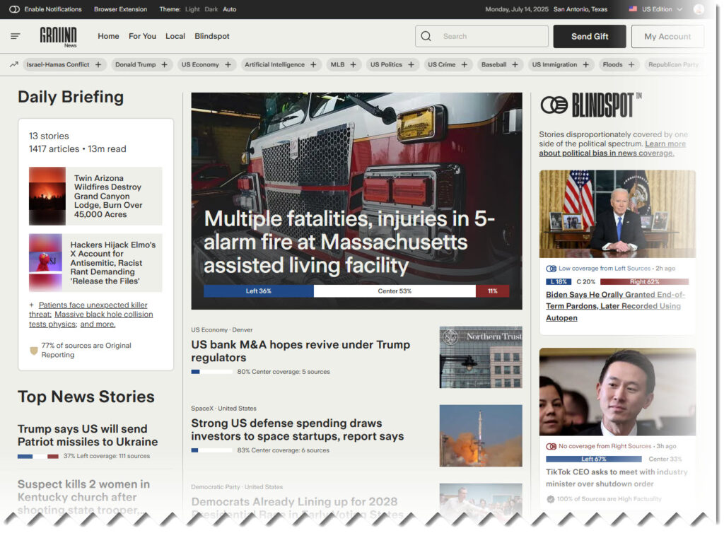Image resolution: width=724 pixels, height=533 pixels.
Task: Open Massive black hole collision link
Action: point(91,319)
